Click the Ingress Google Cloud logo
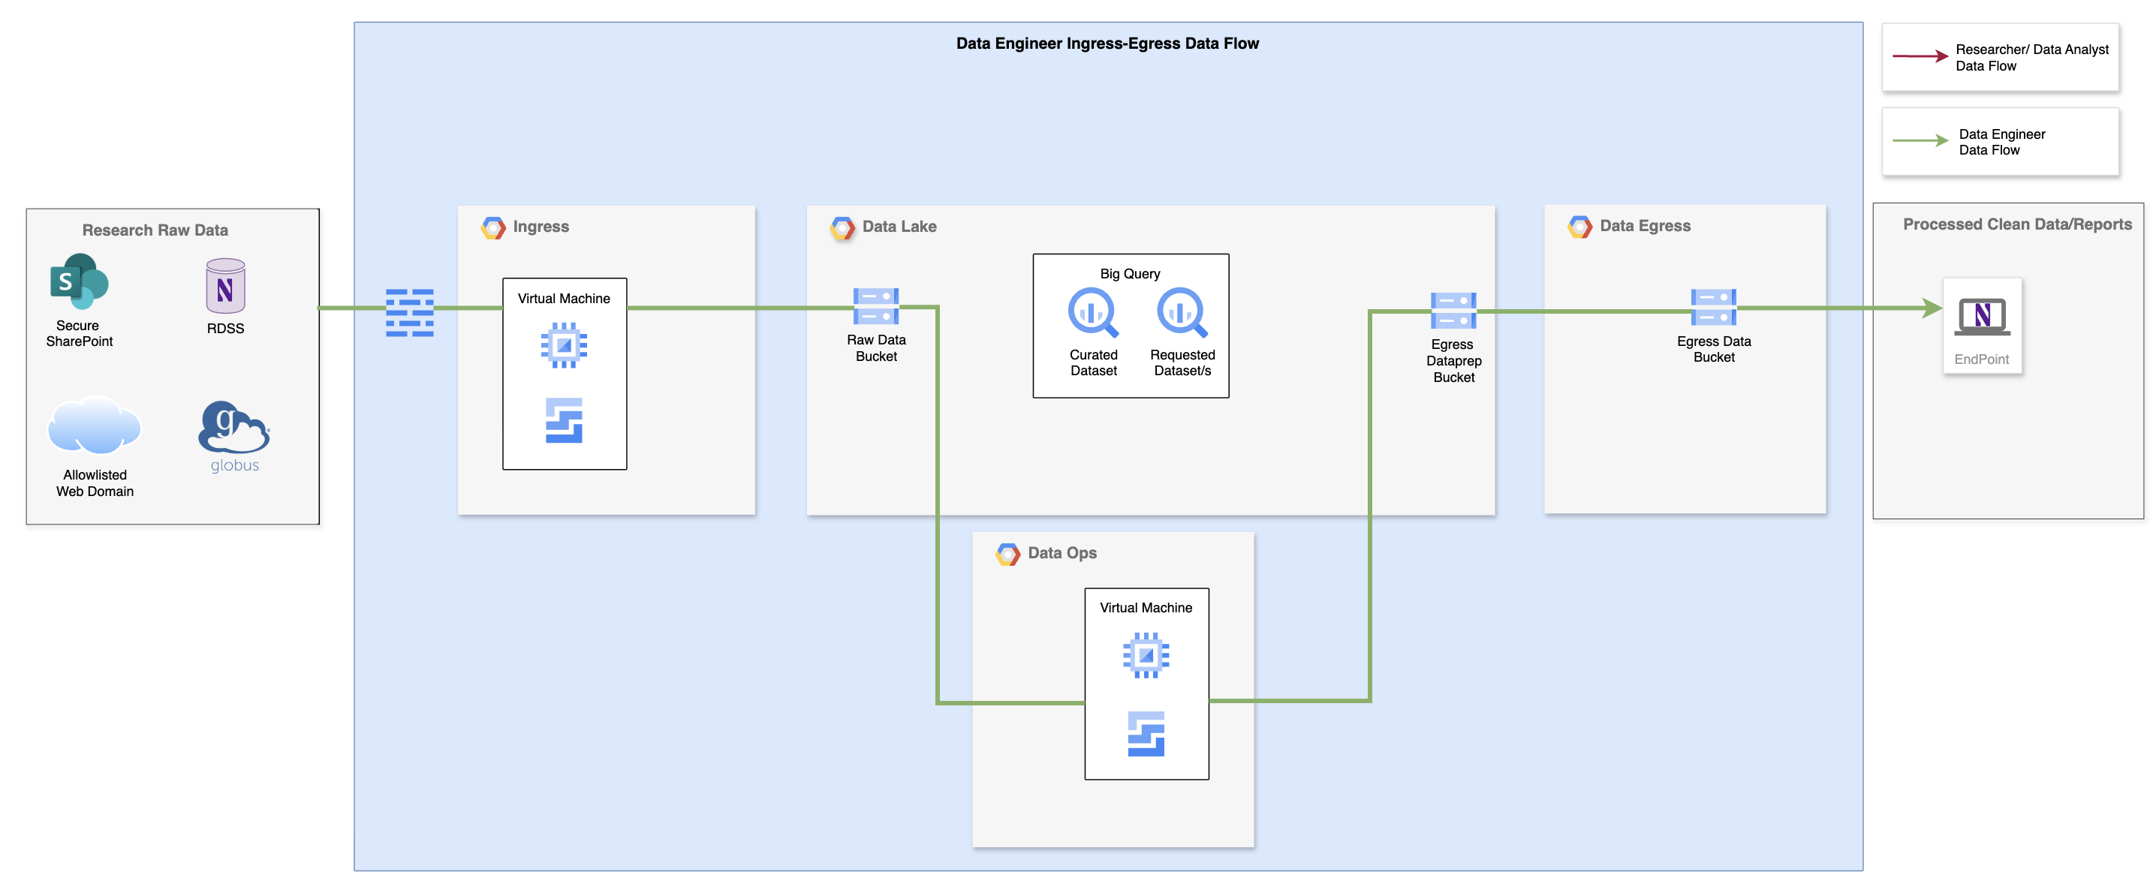The width and height of the screenshot is (2156, 887). click(493, 227)
